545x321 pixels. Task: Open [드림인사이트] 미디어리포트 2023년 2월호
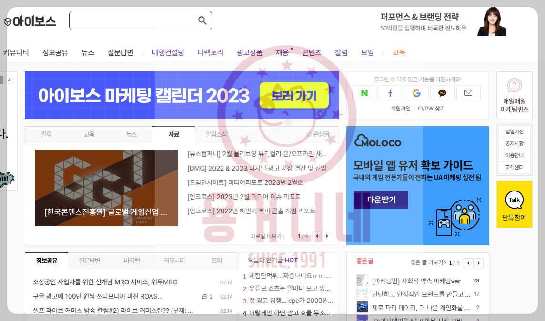pyautogui.click(x=245, y=182)
